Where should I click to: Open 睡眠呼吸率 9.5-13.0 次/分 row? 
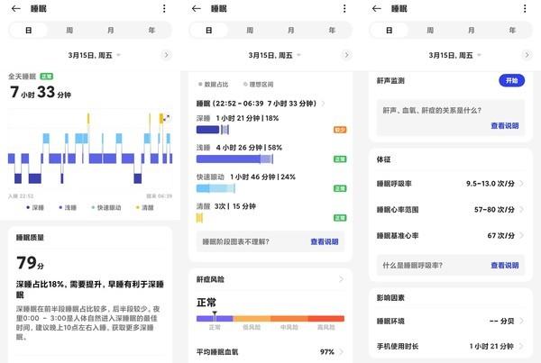coord(451,184)
